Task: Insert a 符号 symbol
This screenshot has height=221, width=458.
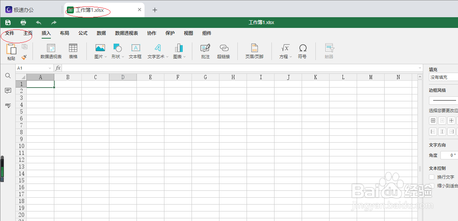Action: pyautogui.click(x=303, y=51)
